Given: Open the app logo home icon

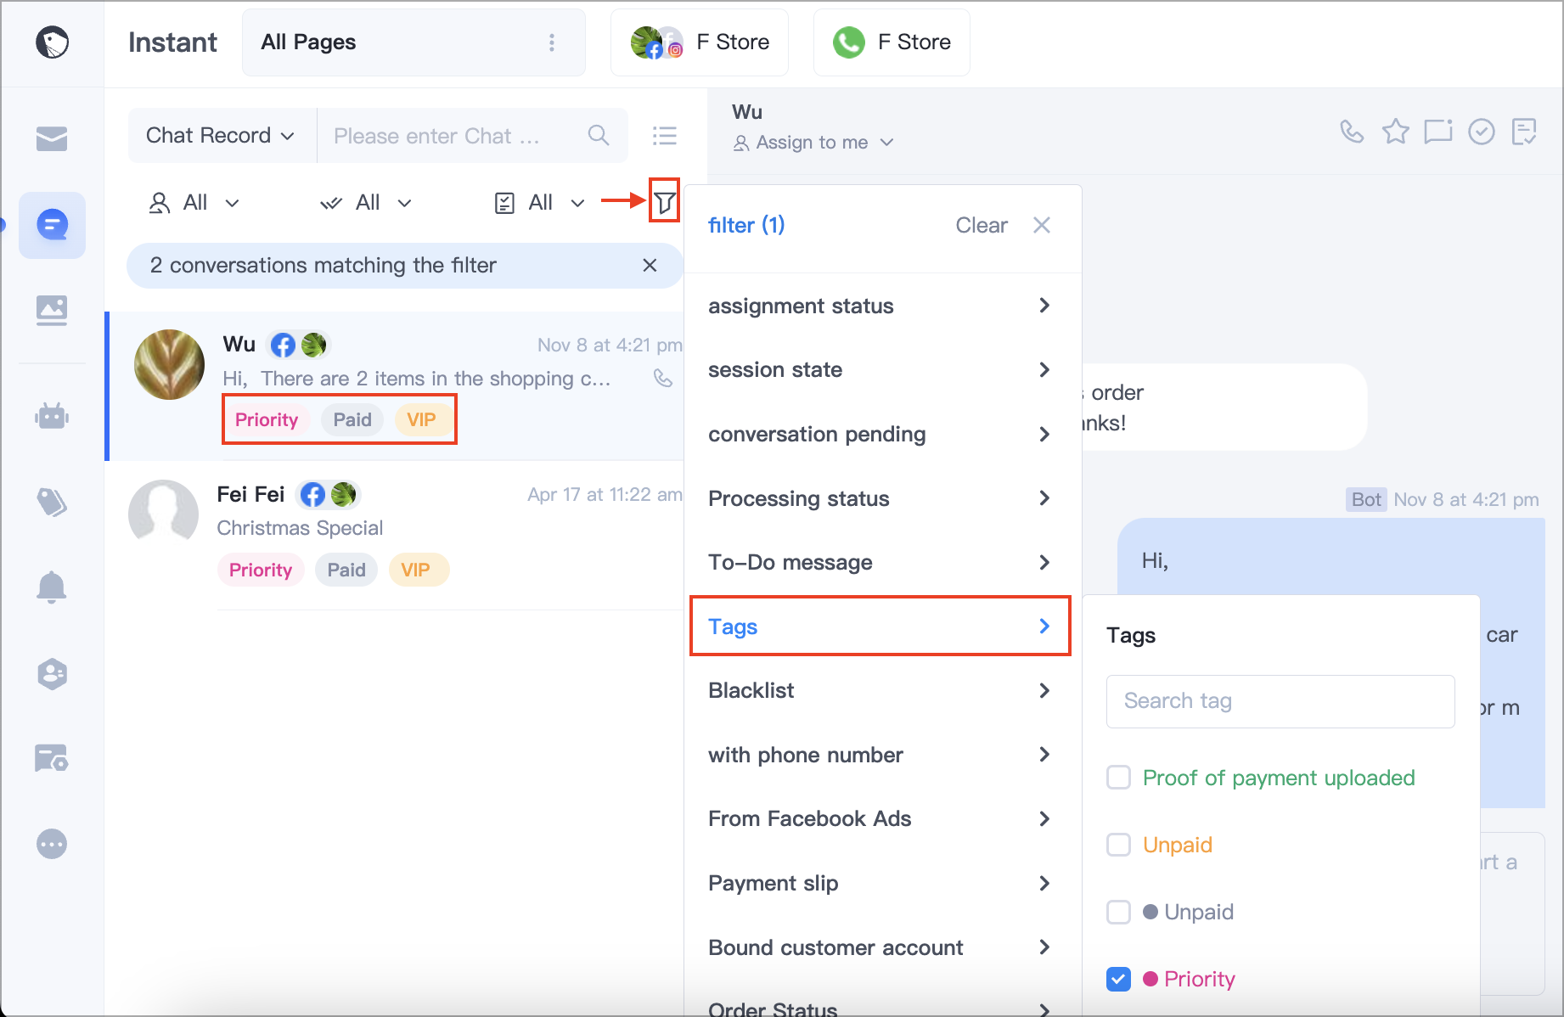Looking at the screenshot, I should [x=53, y=42].
